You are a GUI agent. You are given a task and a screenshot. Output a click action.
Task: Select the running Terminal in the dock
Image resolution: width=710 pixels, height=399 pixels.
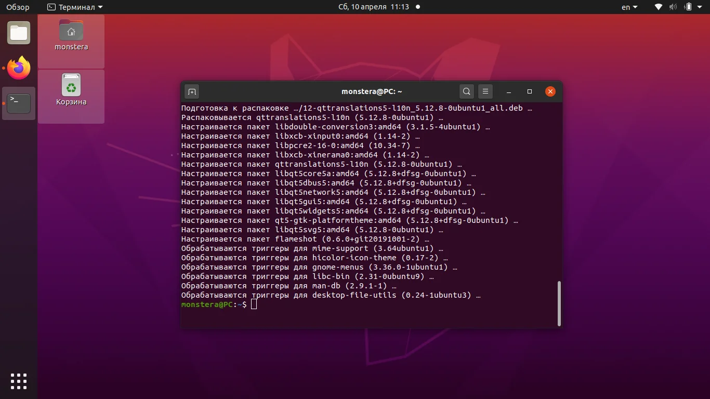19,103
